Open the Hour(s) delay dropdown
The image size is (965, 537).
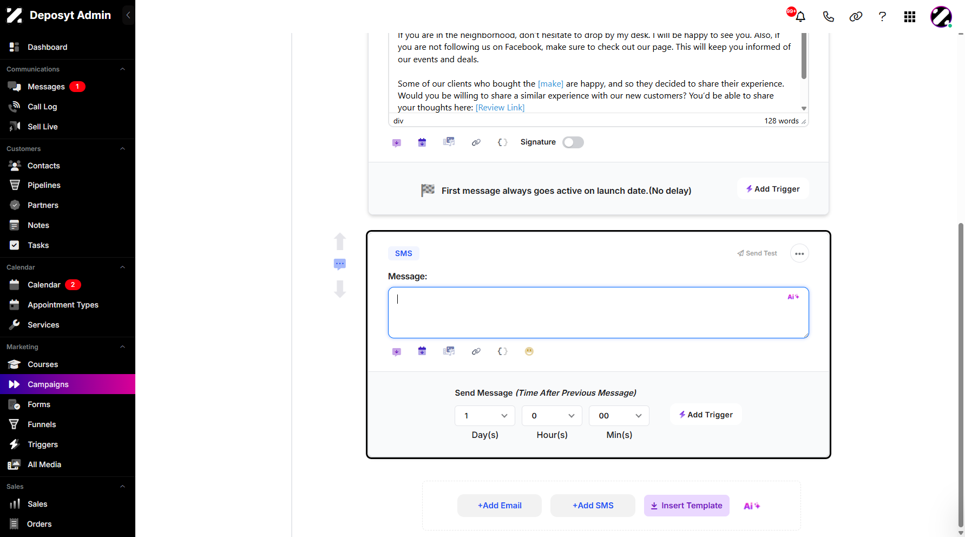click(x=552, y=416)
